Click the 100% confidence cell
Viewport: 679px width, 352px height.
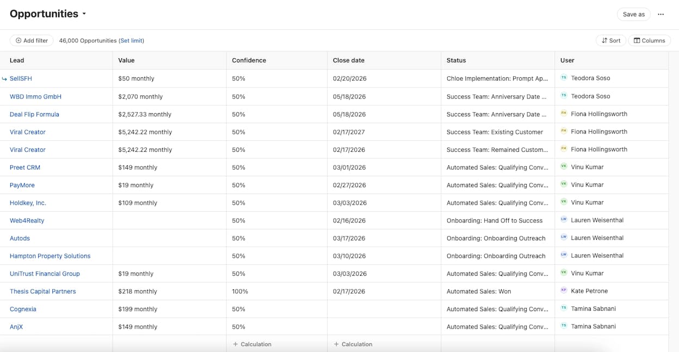point(276,291)
